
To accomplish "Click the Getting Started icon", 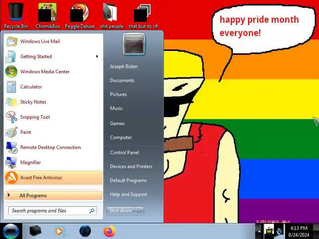I will tap(11, 57).
